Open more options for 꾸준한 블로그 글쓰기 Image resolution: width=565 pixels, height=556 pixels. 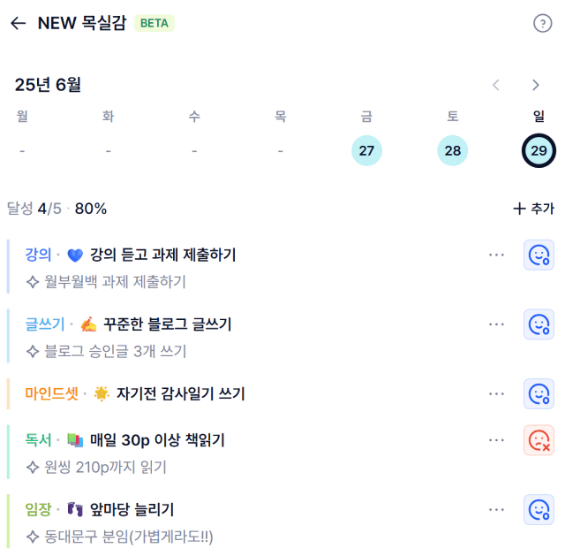pos(496,324)
